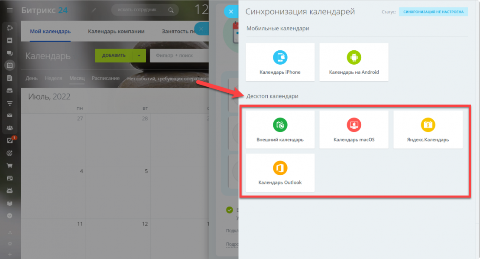Open the news feed icon below hamburger

(10, 28)
